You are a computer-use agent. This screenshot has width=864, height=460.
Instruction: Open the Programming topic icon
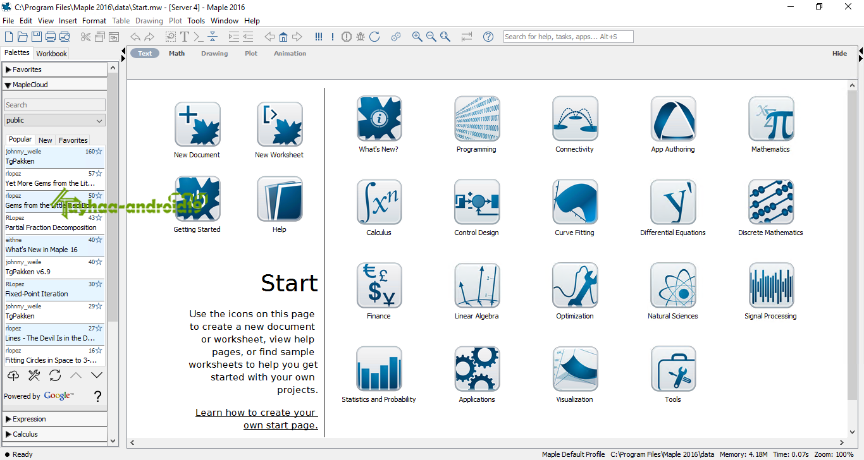(477, 119)
